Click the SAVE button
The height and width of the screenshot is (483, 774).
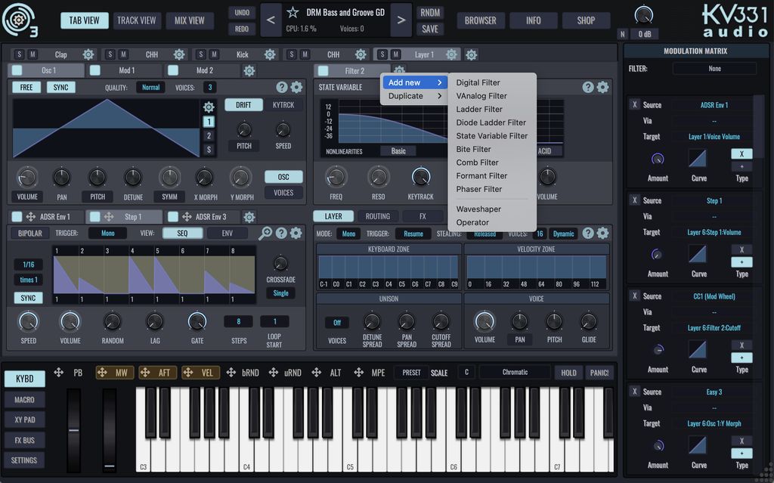tap(429, 27)
